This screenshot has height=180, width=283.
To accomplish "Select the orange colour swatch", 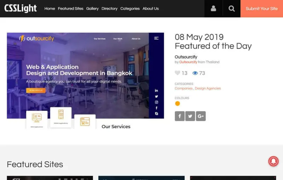I will pyautogui.click(x=178, y=103).
